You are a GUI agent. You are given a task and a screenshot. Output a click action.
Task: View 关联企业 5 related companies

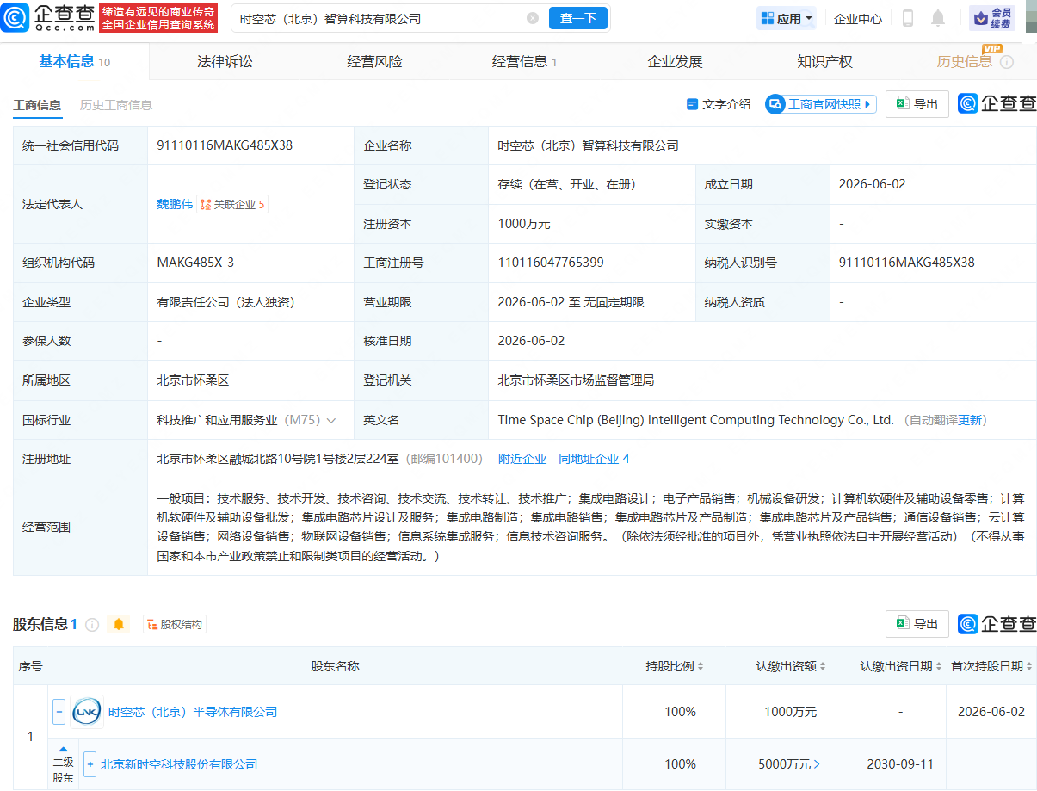(232, 205)
